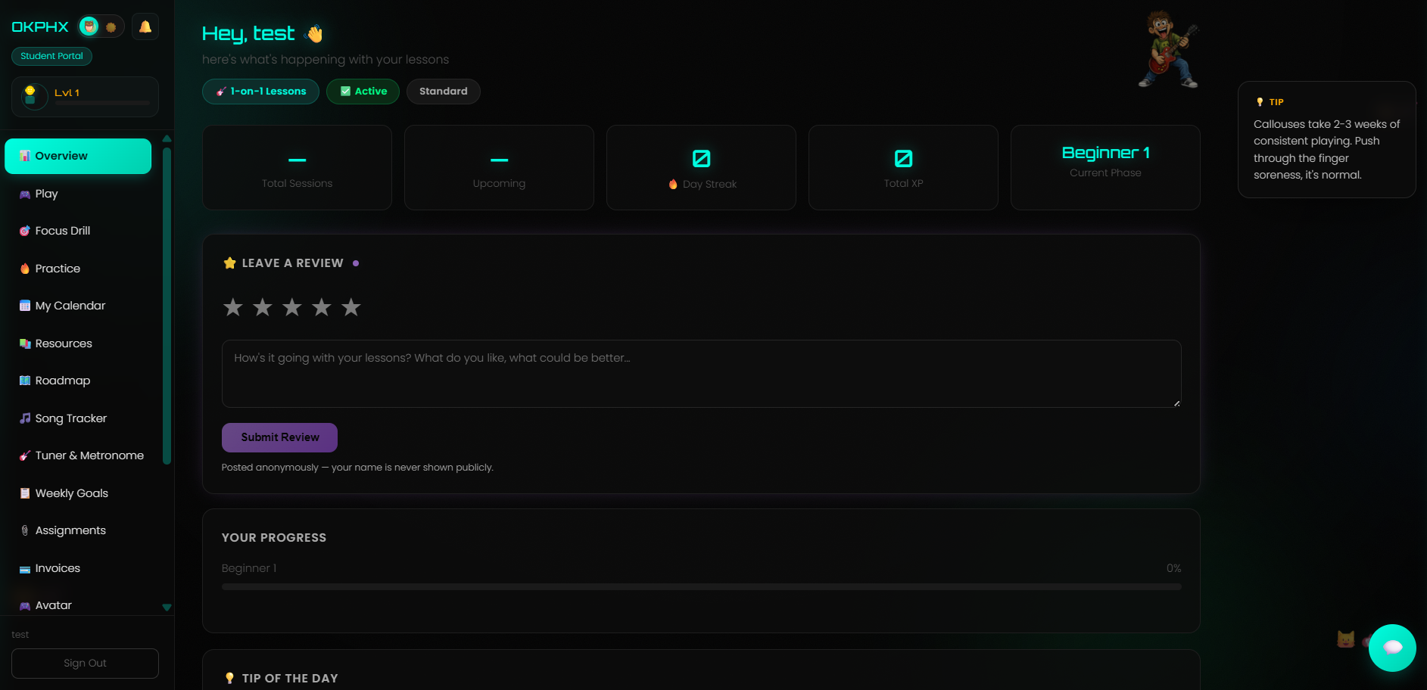Screen dimensions: 1427x690
Task: Open the Overview menu item
Action: point(78,156)
